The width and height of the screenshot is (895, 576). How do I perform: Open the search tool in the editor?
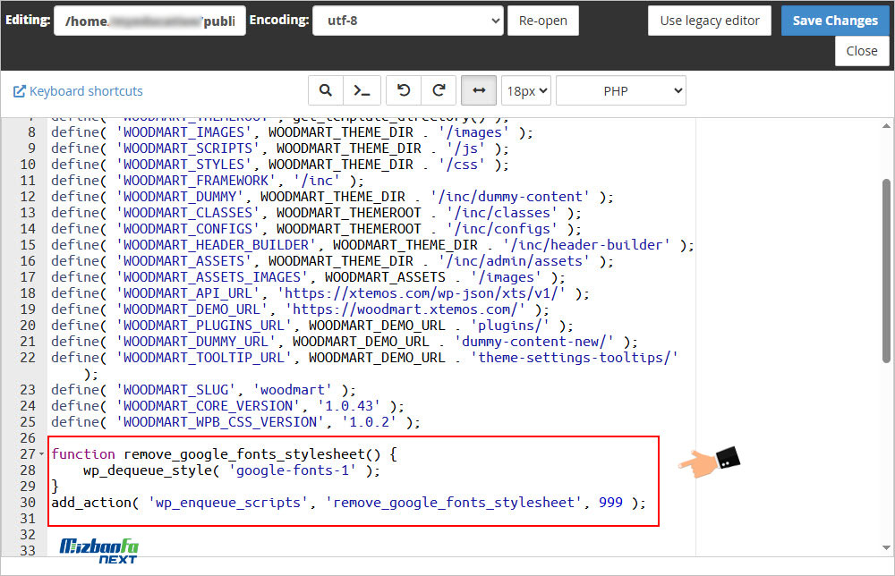coord(326,90)
